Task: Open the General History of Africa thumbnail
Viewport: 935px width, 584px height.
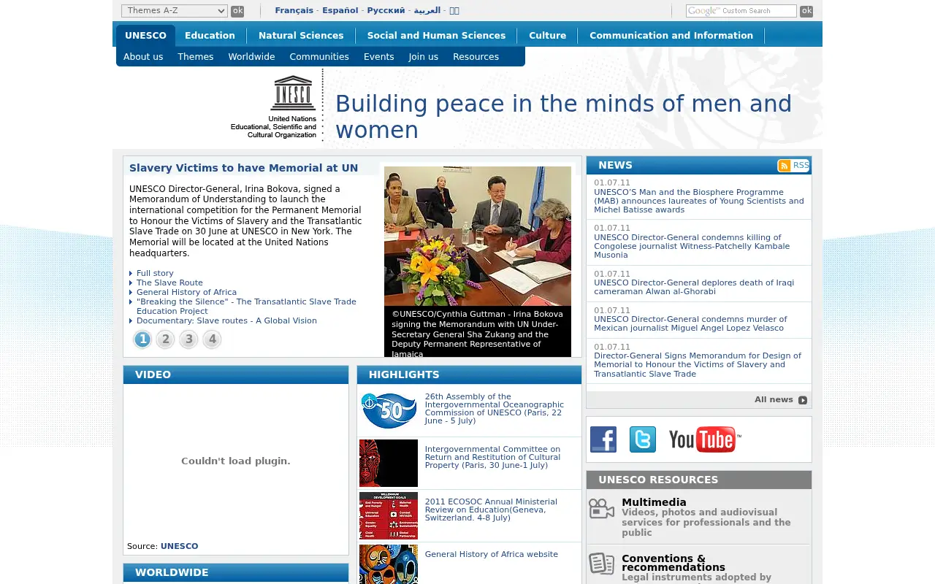Action: click(x=389, y=564)
